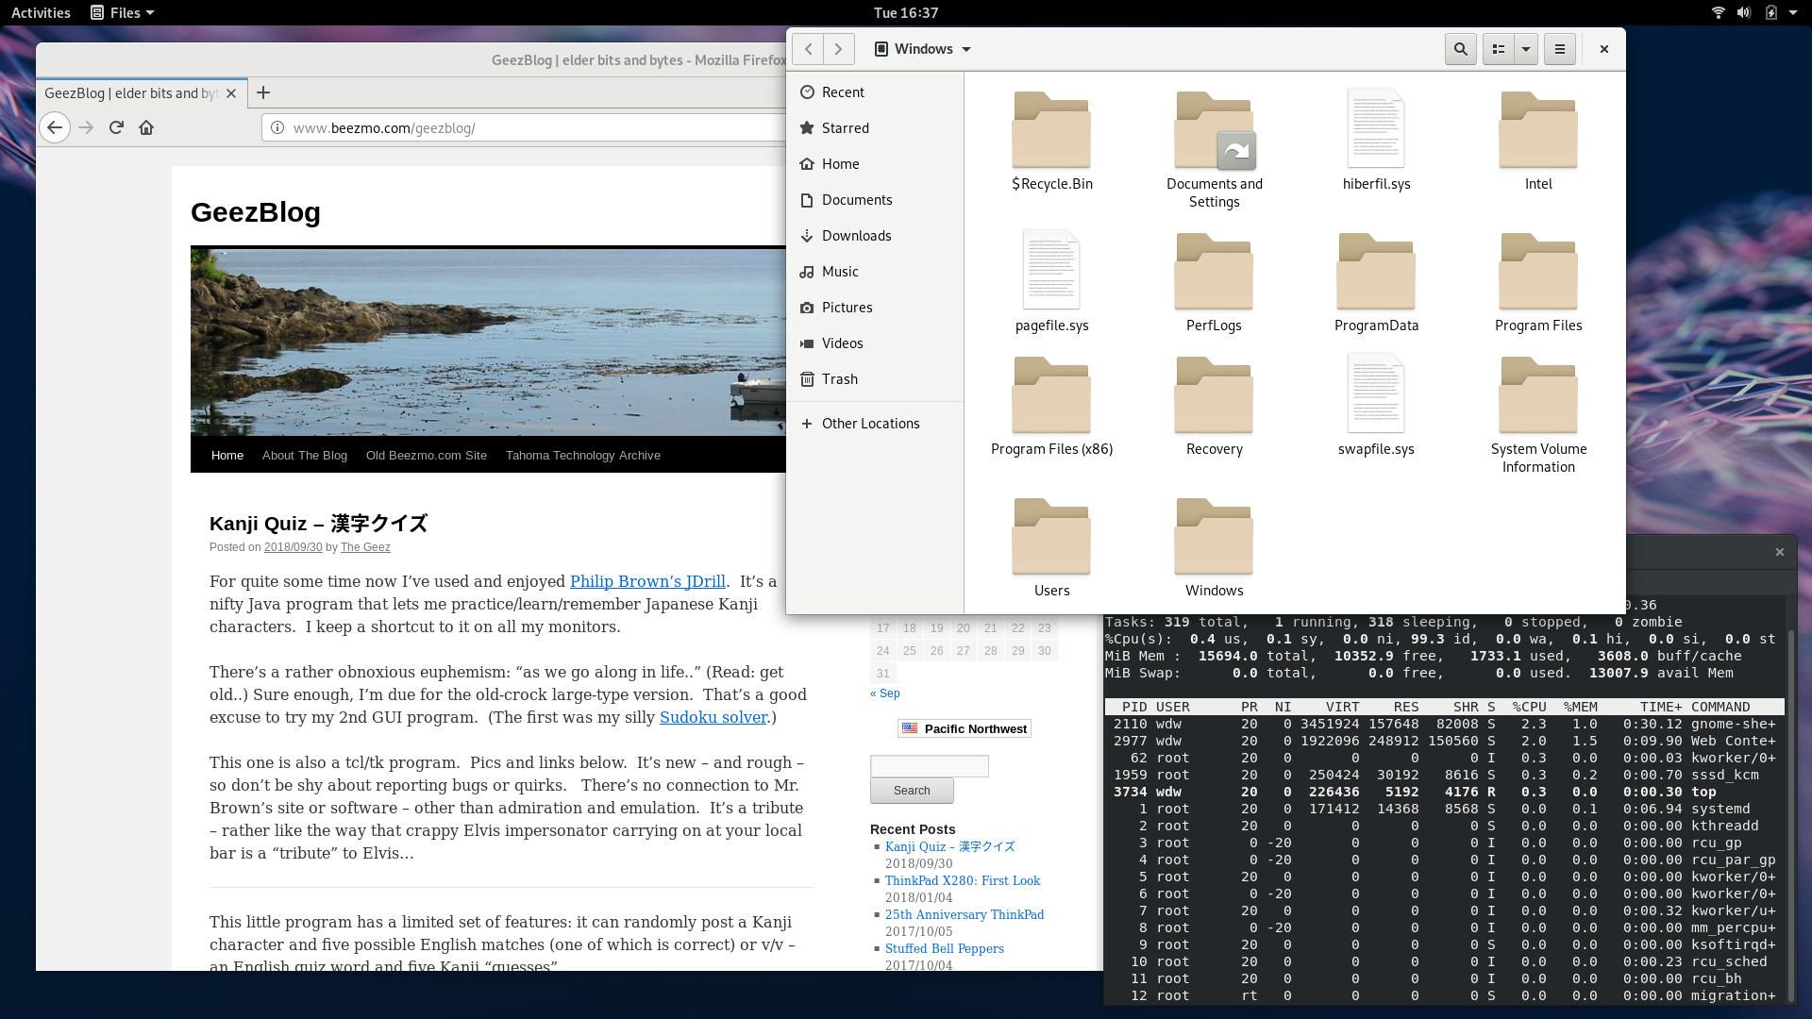Click the Firefox home button
The width and height of the screenshot is (1812, 1019).
[146, 127]
